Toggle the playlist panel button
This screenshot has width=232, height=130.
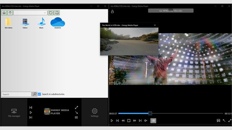pos(153,121)
